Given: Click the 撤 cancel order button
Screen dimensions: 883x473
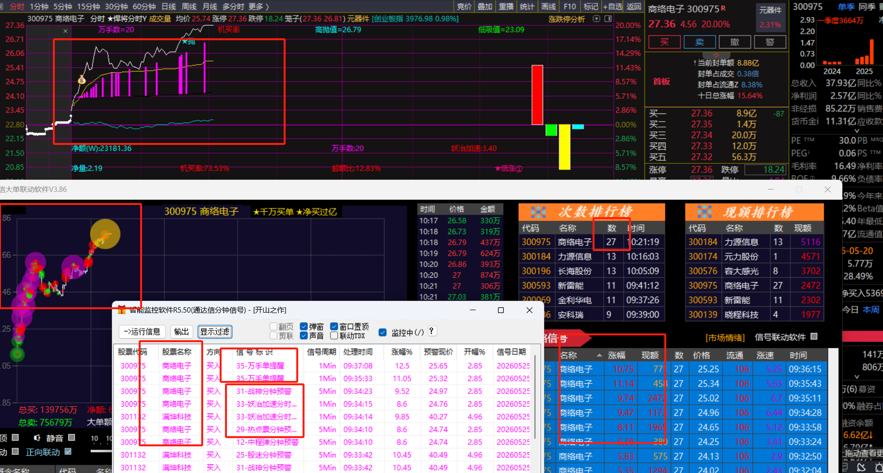Looking at the screenshot, I should [735, 42].
